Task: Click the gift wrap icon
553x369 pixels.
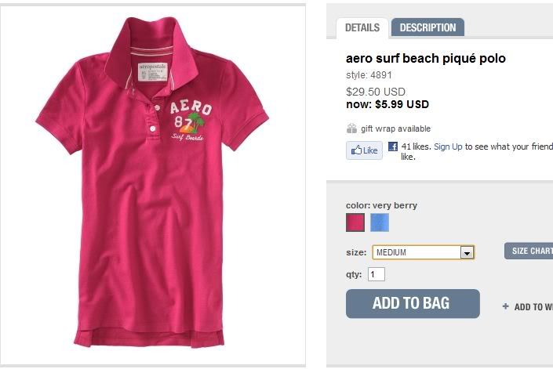Action: pyautogui.click(x=351, y=128)
